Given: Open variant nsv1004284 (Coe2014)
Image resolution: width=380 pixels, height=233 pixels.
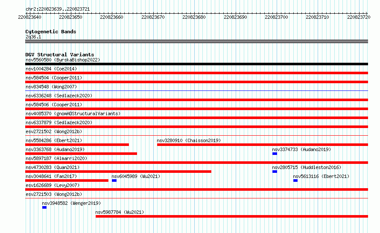Looking at the screenshot, I should coord(51,69).
